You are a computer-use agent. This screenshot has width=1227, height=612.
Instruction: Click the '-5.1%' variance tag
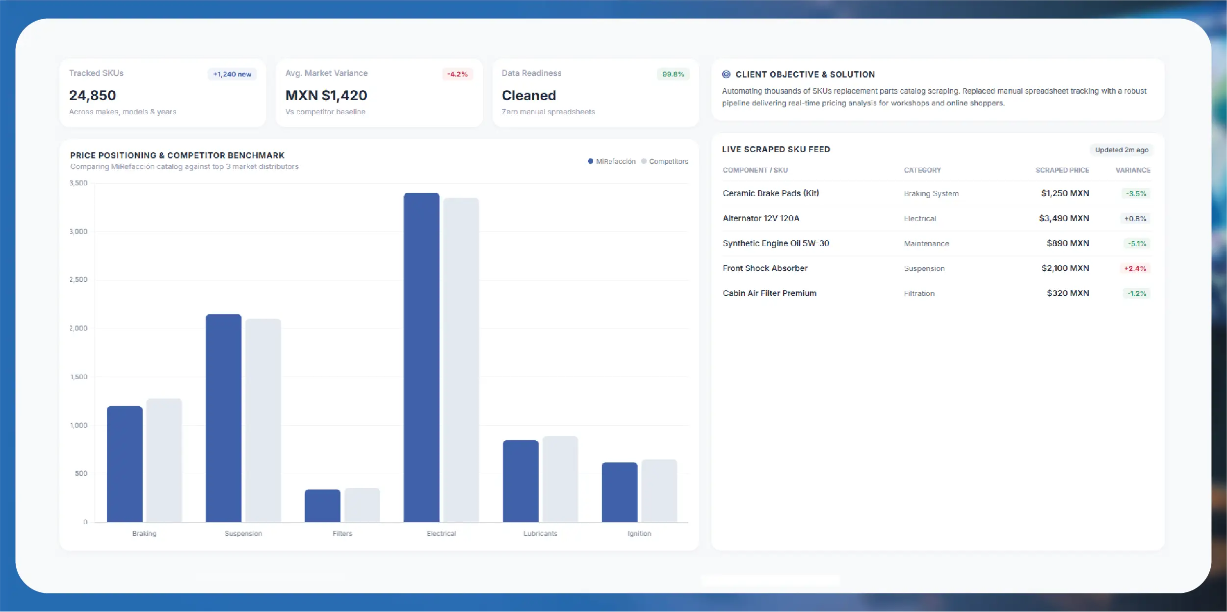pyautogui.click(x=1137, y=244)
